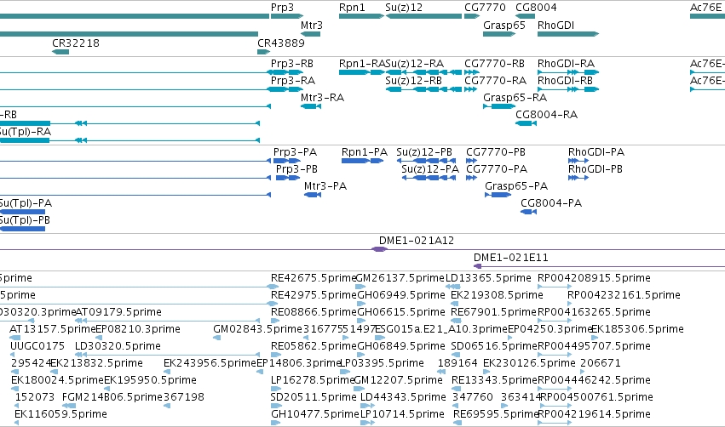Click the RP004219614.5prime EST label
This screenshot has width=725, height=427.
(595, 414)
